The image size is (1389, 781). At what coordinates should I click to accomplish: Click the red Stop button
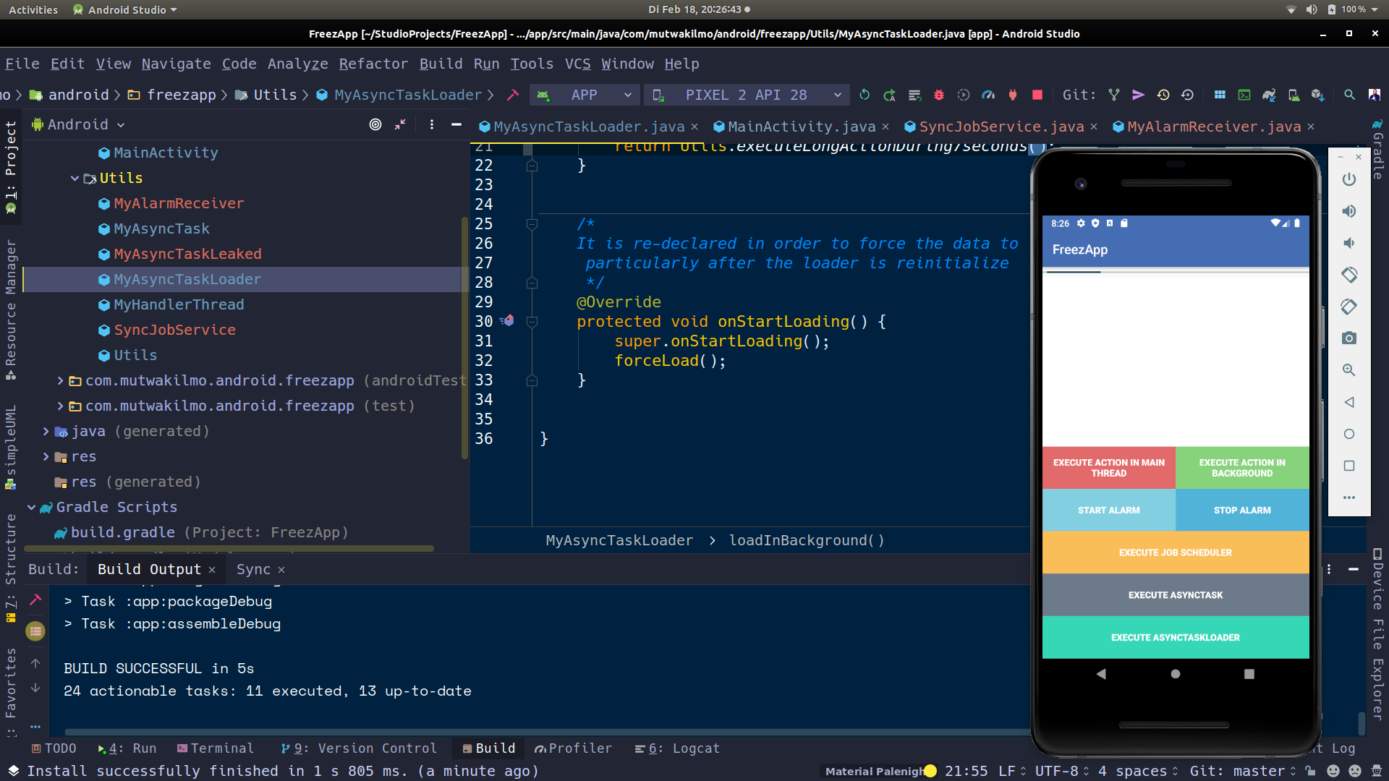click(x=1037, y=95)
